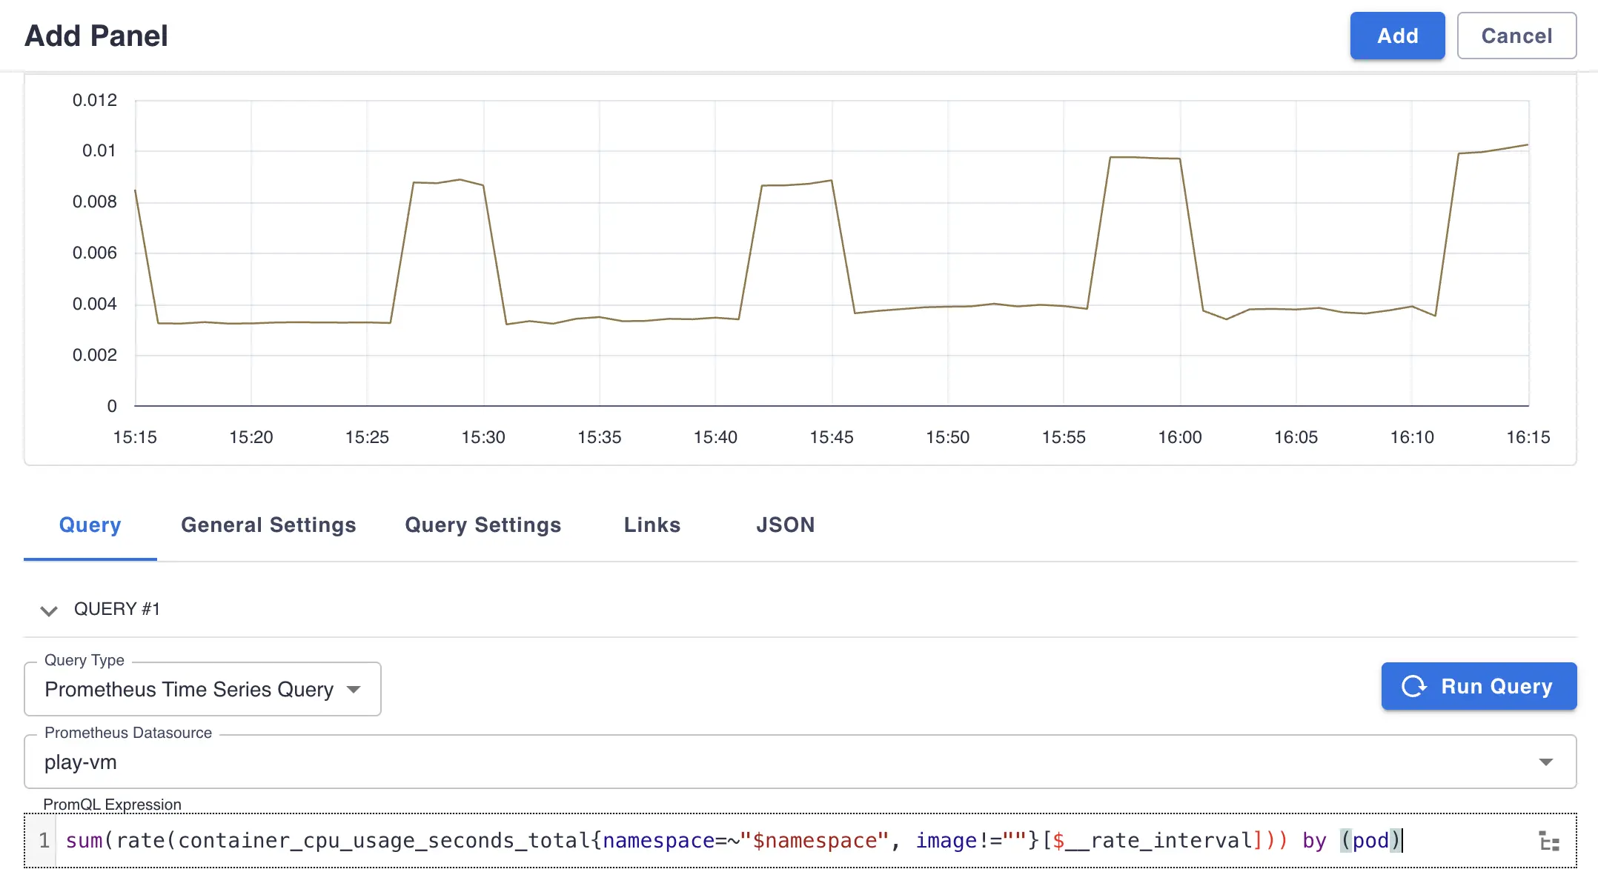Switch to the General Settings tab
This screenshot has height=892, width=1598.
(268, 525)
